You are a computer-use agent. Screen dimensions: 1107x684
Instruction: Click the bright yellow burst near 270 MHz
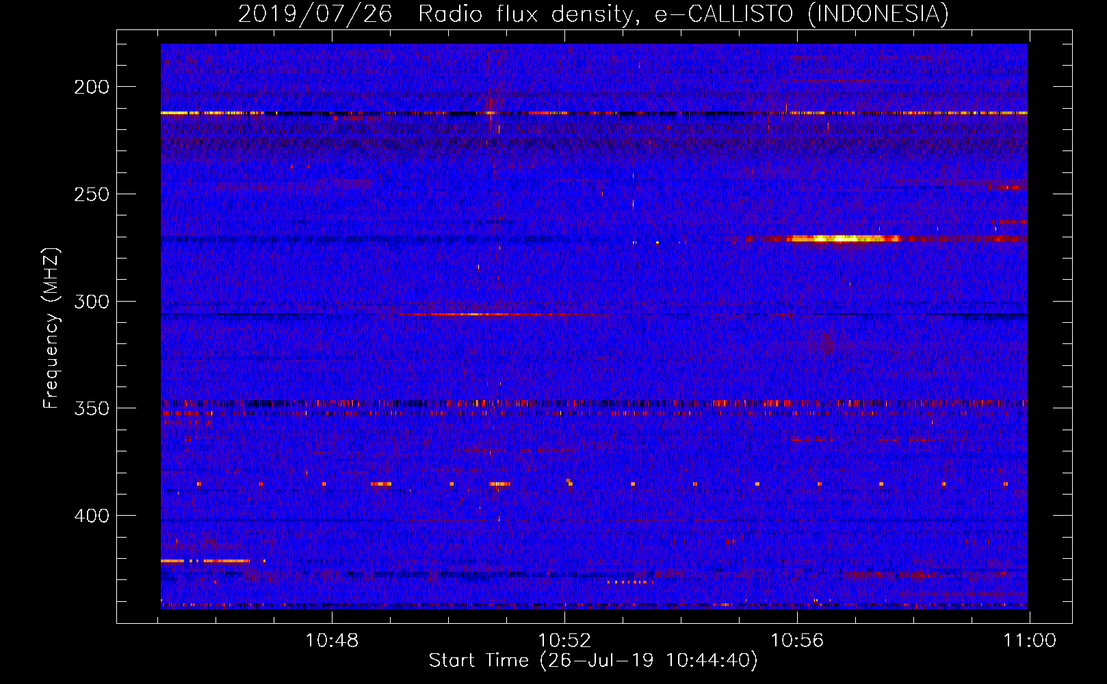click(843, 239)
